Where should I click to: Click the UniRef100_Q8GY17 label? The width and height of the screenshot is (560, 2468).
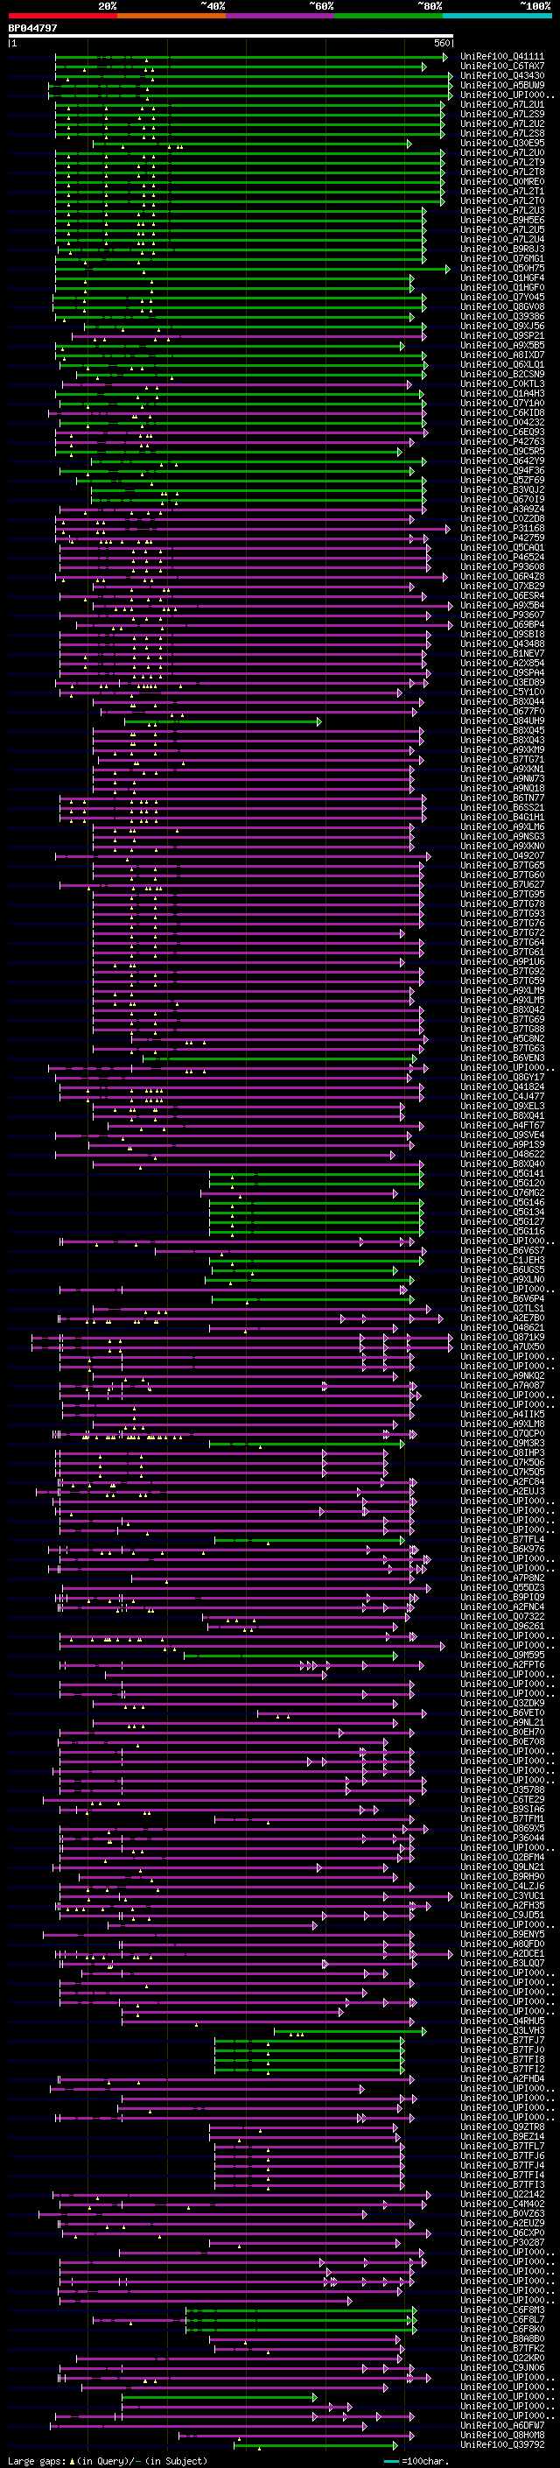[x=502, y=1078]
